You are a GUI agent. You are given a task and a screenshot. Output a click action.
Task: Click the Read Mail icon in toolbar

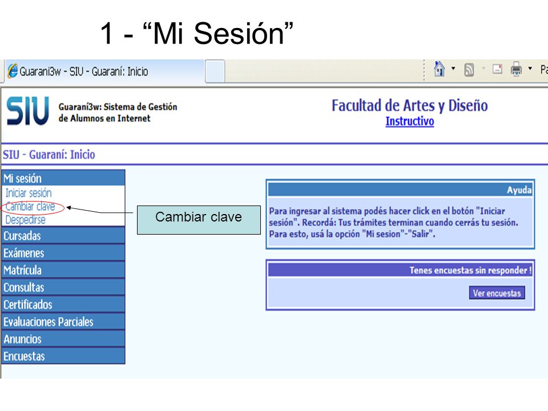point(497,69)
